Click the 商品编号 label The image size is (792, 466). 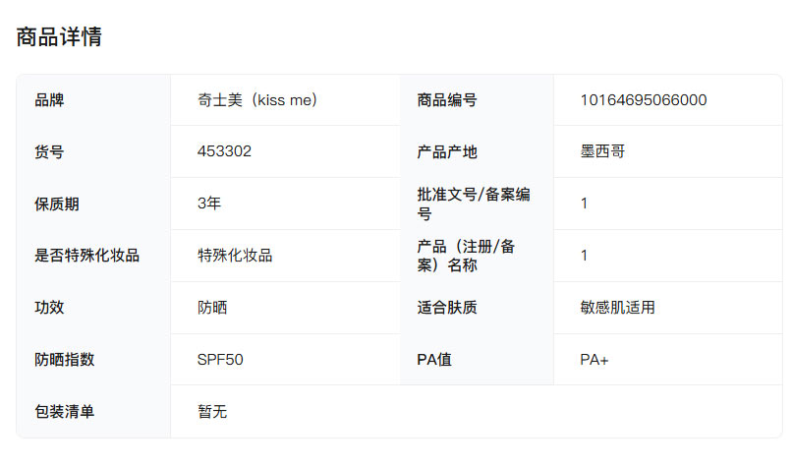[447, 100]
